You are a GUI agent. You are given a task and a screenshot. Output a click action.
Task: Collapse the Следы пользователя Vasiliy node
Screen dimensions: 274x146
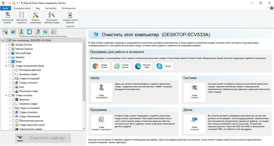6,66
